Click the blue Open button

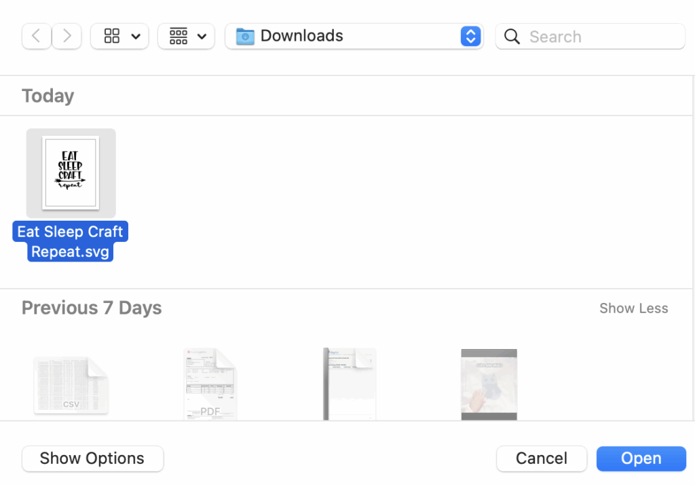click(641, 459)
